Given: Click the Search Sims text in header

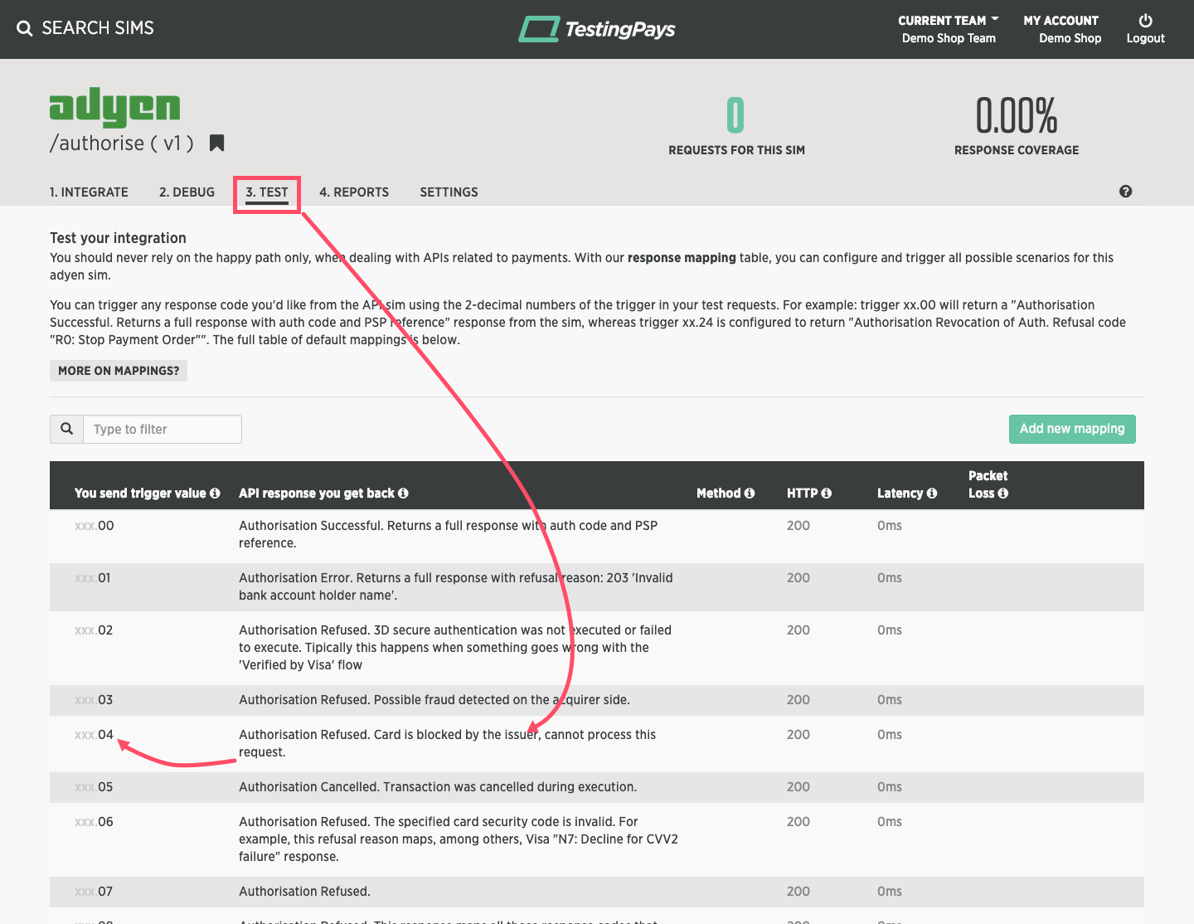Looking at the screenshot, I should click(x=98, y=28).
